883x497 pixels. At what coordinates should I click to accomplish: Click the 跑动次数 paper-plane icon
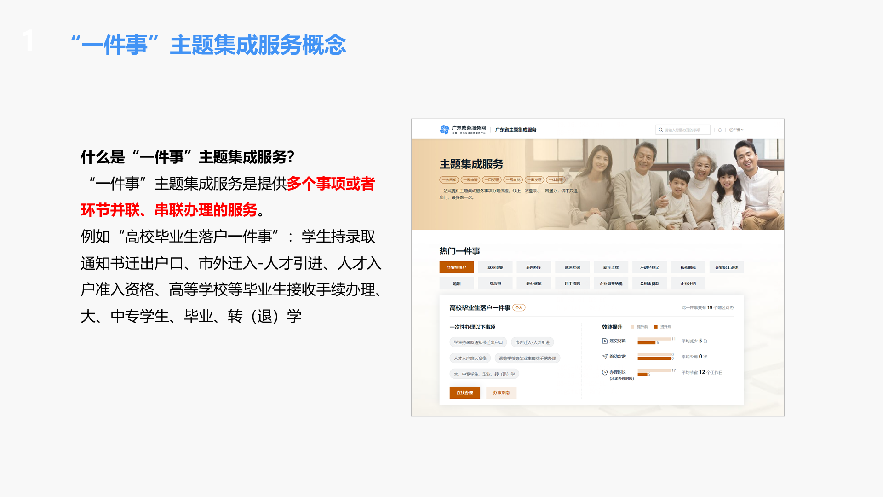pyautogui.click(x=605, y=357)
